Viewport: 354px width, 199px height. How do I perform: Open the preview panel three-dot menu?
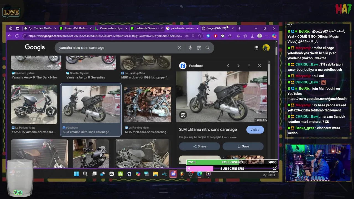(249, 66)
